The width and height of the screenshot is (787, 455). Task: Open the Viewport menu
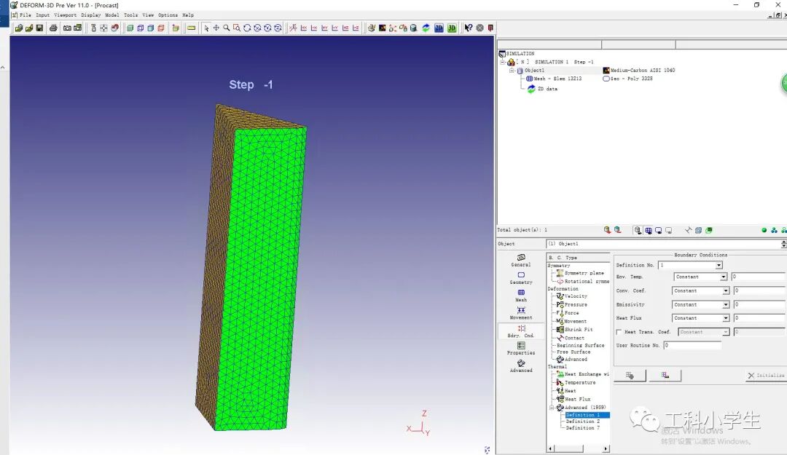click(x=66, y=15)
